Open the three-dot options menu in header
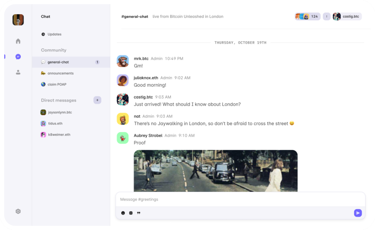 (326, 17)
